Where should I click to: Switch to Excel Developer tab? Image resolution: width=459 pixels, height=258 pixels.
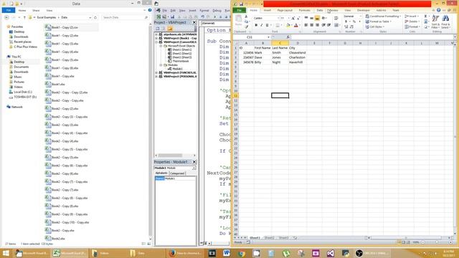[364, 10]
